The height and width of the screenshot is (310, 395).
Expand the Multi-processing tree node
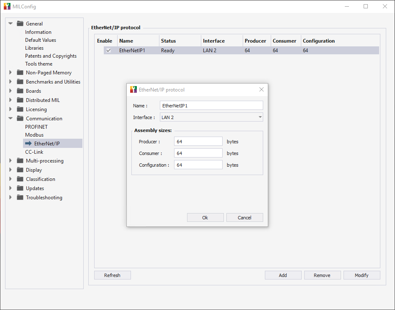10,161
